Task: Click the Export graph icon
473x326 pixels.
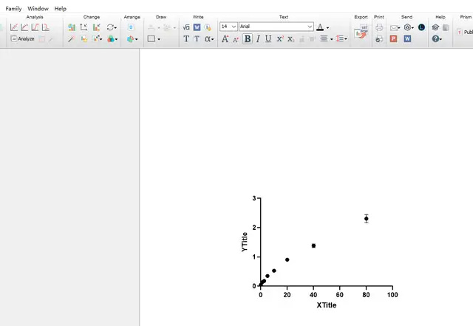Action: pyautogui.click(x=361, y=32)
